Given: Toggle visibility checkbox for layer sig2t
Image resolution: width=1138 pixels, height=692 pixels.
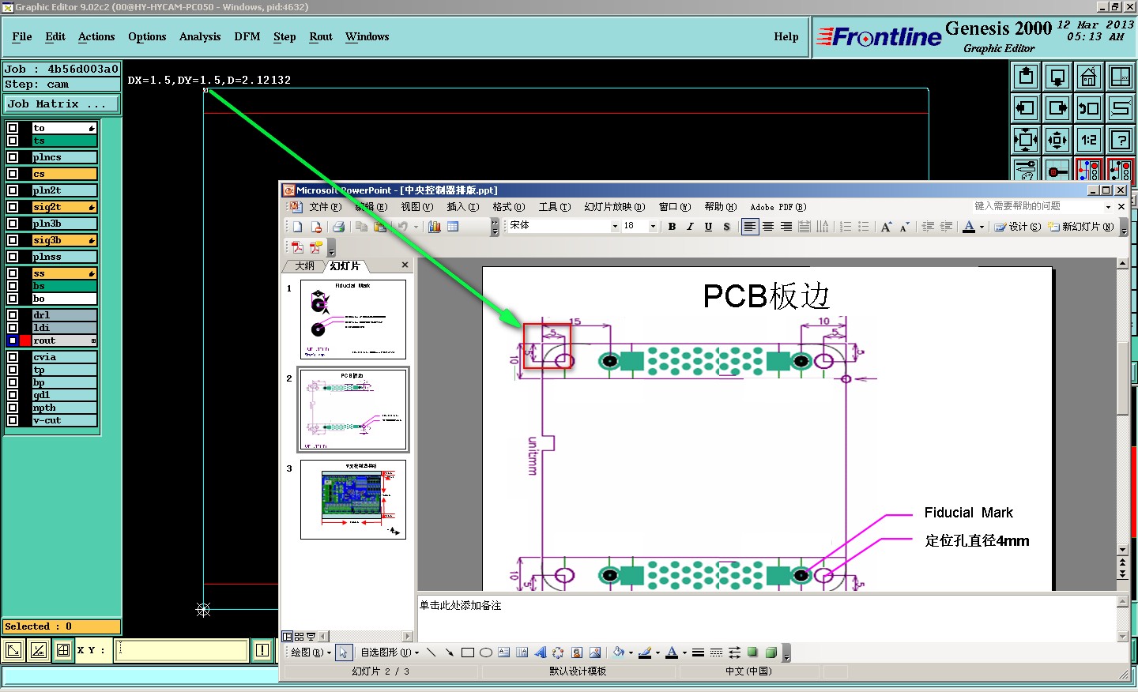Looking at the screenshot, I should click(13, 207).
